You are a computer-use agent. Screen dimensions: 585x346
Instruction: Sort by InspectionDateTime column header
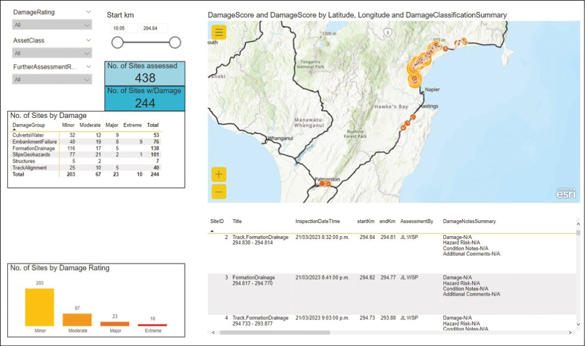point(318,221)
